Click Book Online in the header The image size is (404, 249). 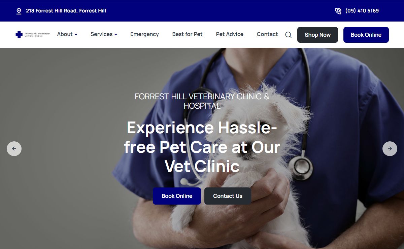366,35
